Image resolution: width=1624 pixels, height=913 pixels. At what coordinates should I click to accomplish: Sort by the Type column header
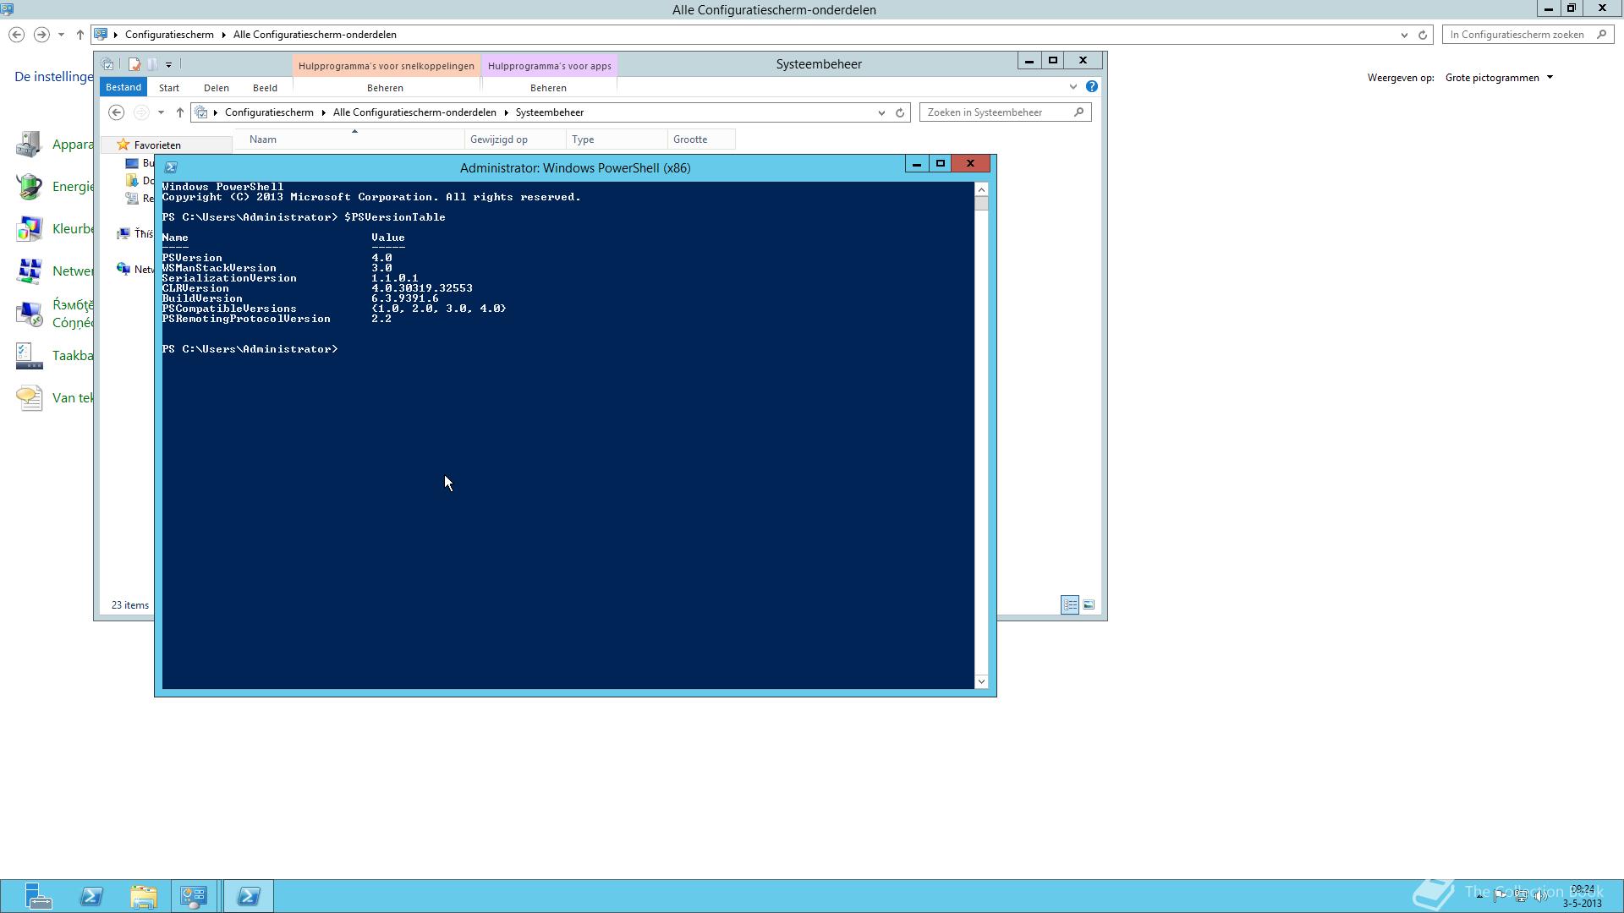point(616,139)
